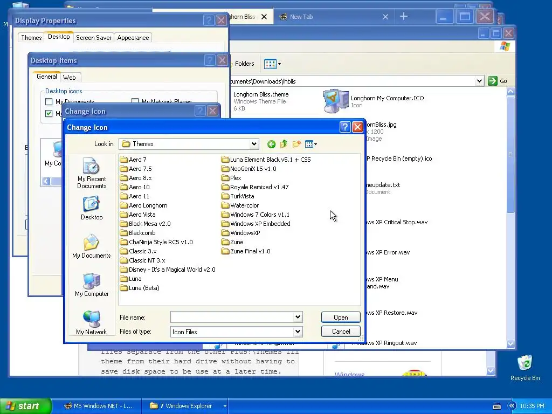Switch to the New Tab browser tab
The image size is (552, 414).
334,17
